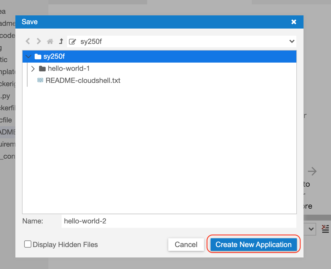
Task: Enable Display Hidden Files
Action: click(27, 244)
